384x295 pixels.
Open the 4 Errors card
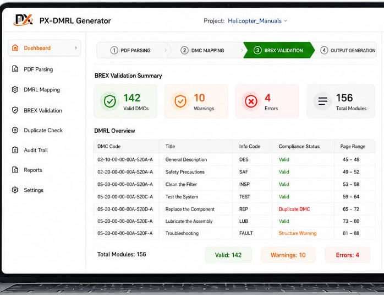pyautogui.click(x=267, y=101)
